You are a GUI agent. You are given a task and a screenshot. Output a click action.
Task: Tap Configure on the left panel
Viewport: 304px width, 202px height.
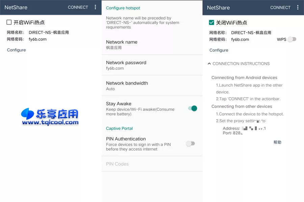point(16,50)
